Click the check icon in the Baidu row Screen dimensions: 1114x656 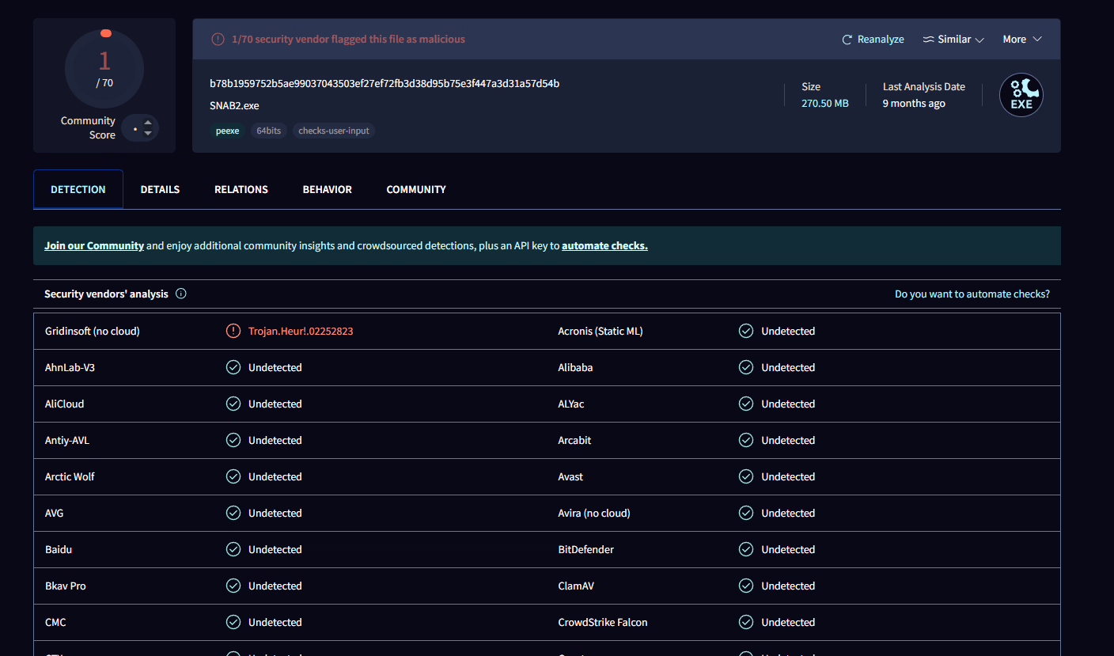[233, 549]
